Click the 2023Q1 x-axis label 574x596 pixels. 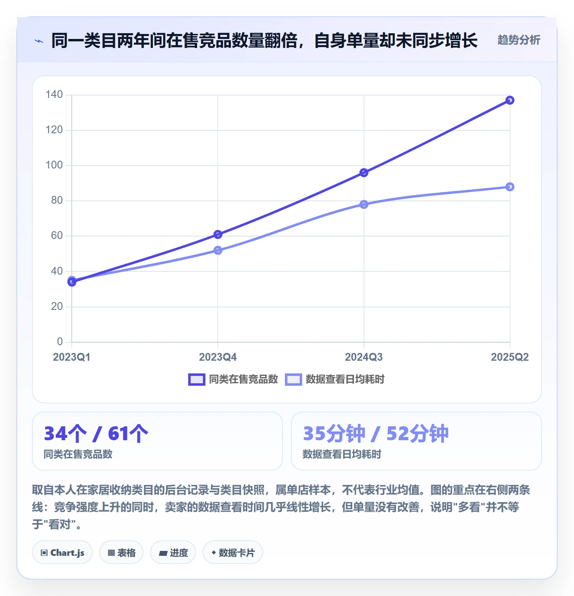tap(72, 357)
